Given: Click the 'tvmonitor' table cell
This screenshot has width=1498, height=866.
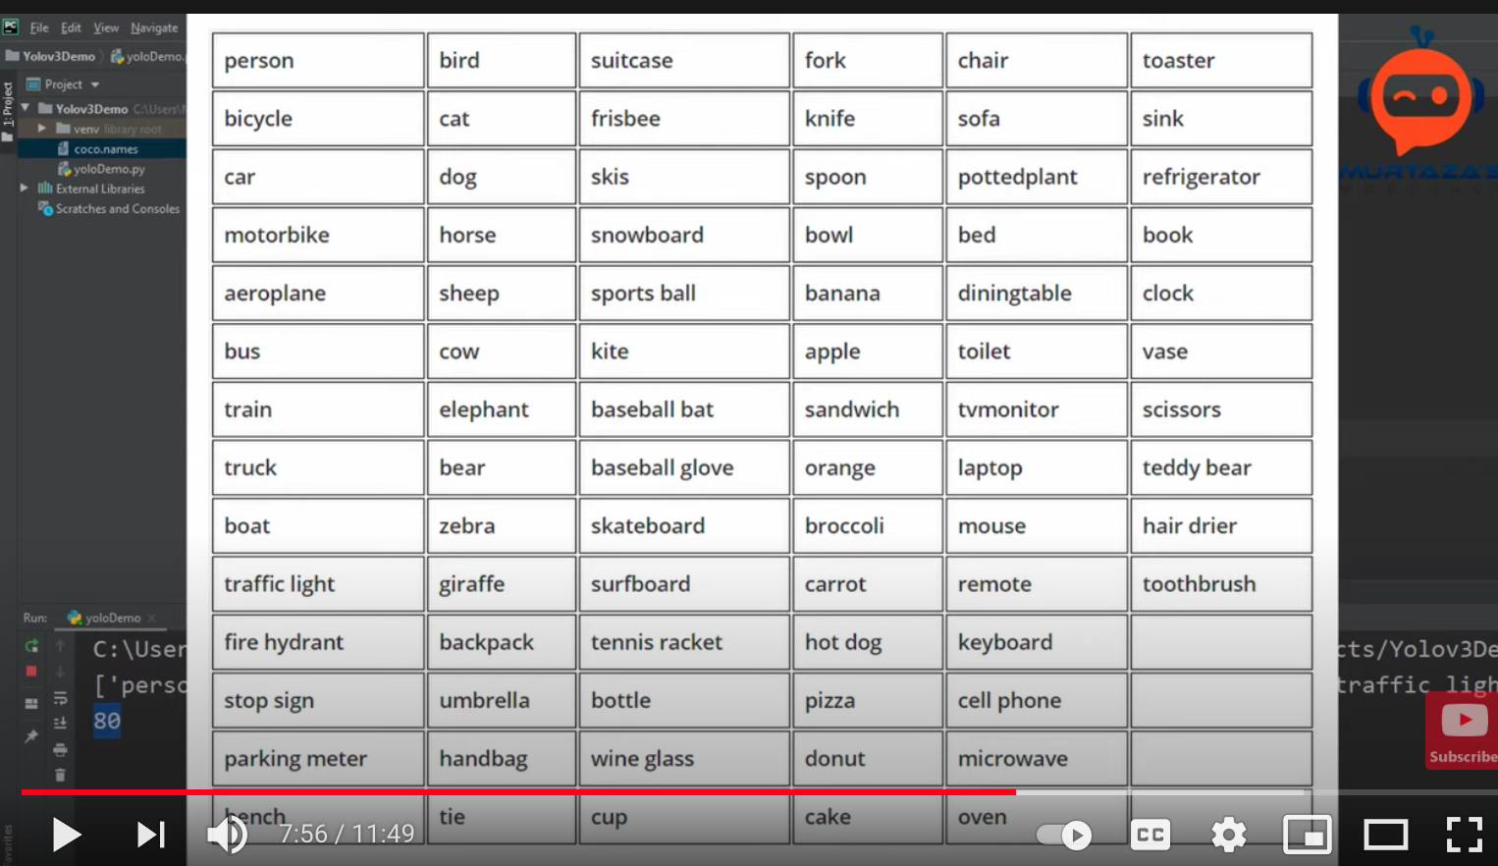Looking at the screenshot, I should coord(1037,409).
